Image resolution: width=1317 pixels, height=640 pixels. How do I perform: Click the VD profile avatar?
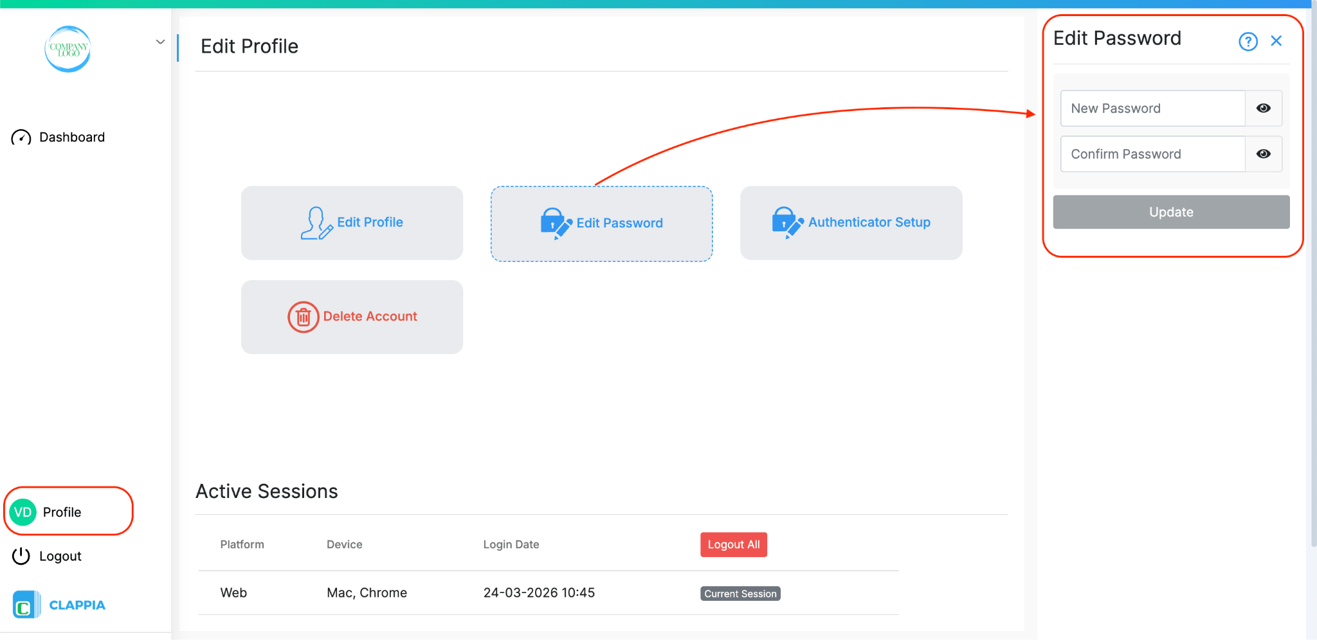(23, 512)
